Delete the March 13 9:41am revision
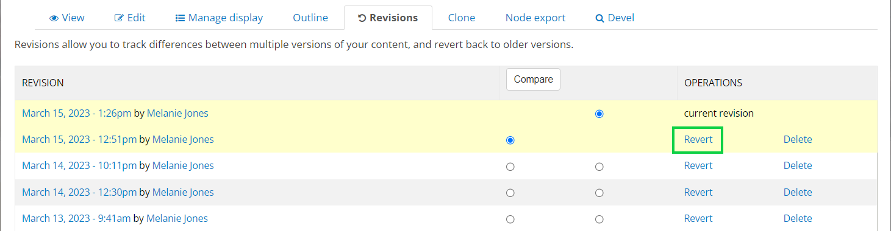891x231 pixels. coord(798,218)
